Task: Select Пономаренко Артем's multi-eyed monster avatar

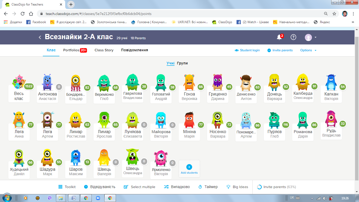Action: point(246,120)
